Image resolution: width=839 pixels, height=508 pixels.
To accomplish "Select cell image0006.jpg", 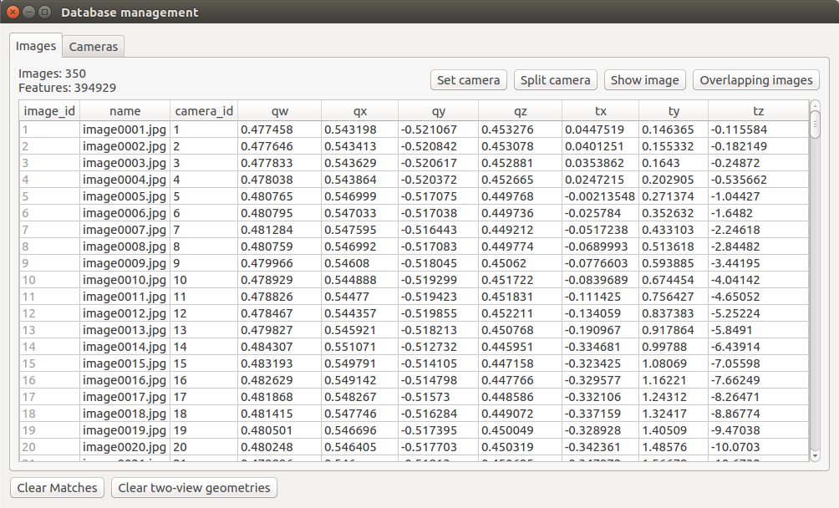I will tap(125, 213).
